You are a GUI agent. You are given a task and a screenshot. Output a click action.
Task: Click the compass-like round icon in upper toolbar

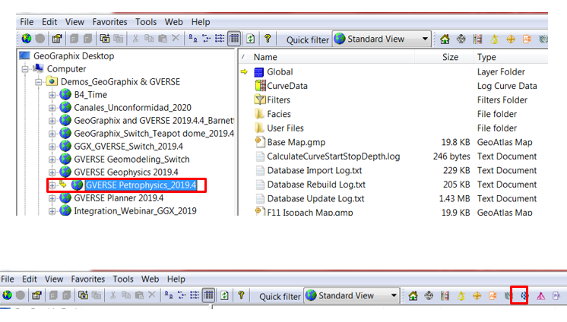[461, 39]
